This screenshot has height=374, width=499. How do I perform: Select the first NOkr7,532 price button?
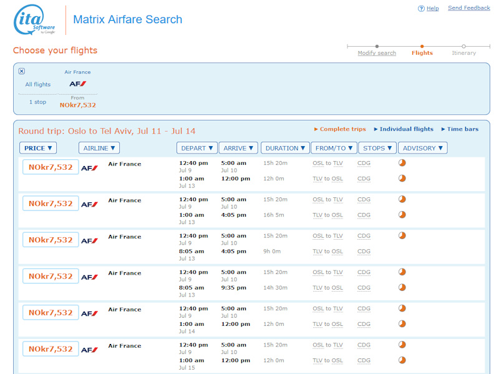coord(51,167)
